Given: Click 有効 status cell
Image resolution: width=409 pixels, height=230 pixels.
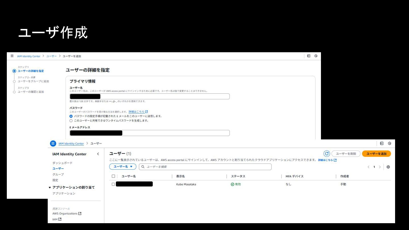Looking at the screenshot, I should (x=236, y=184).
